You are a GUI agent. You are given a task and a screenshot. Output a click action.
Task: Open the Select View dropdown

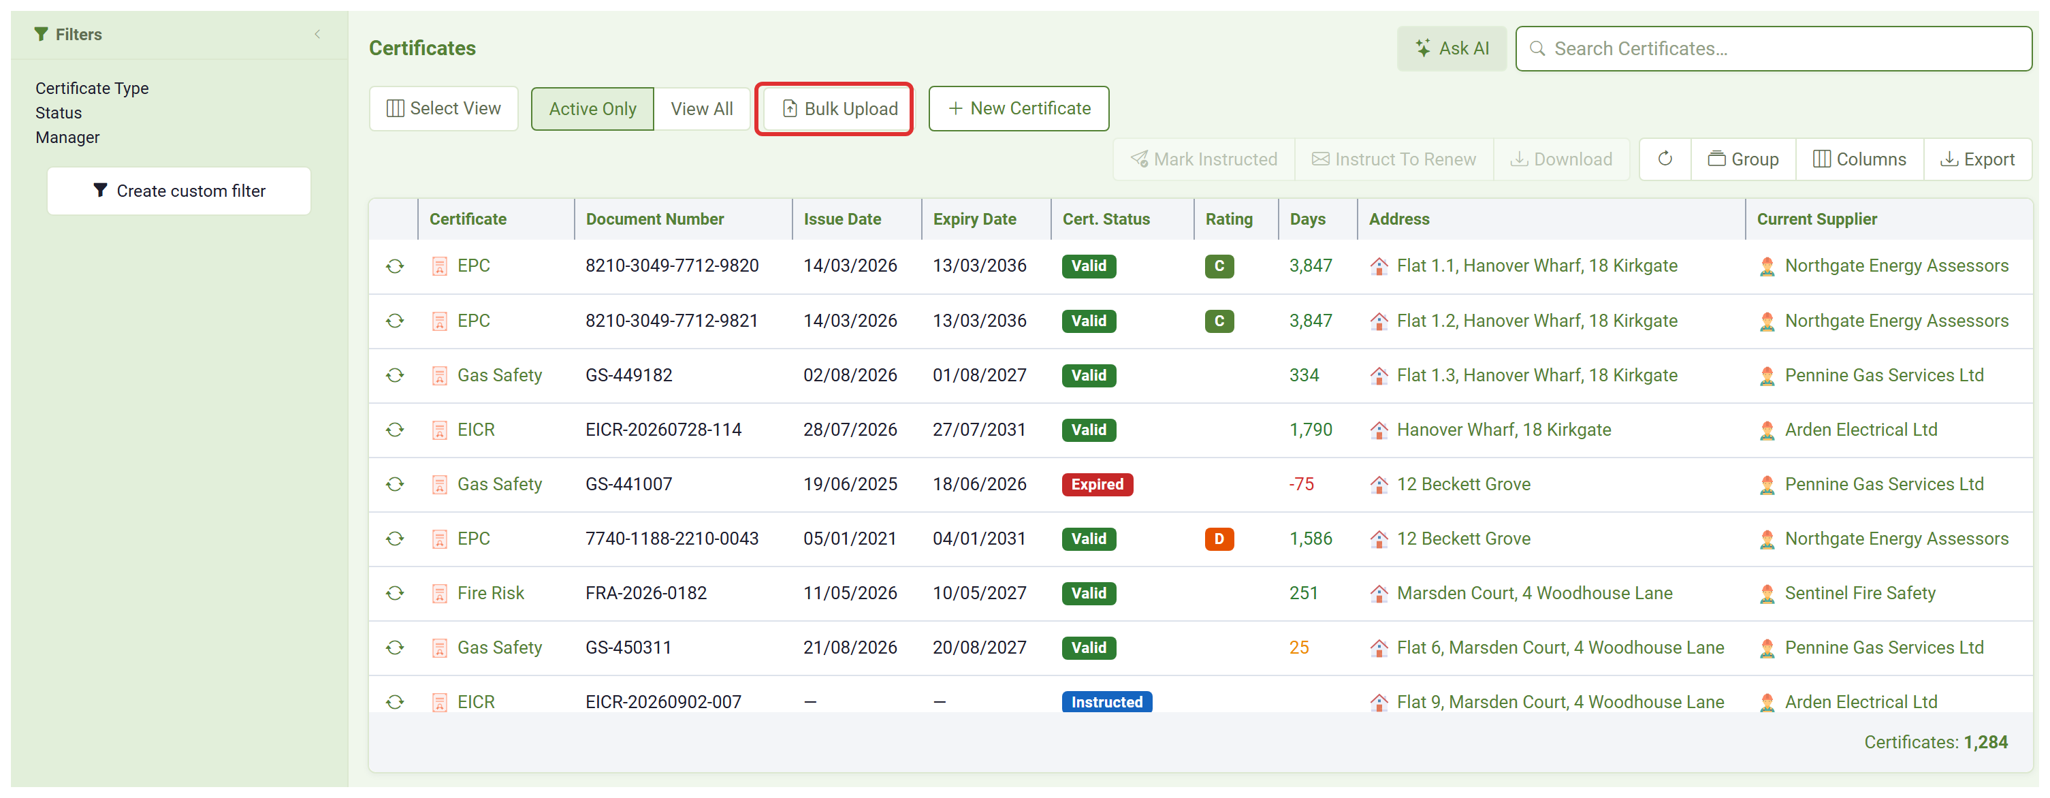(443, 109)
